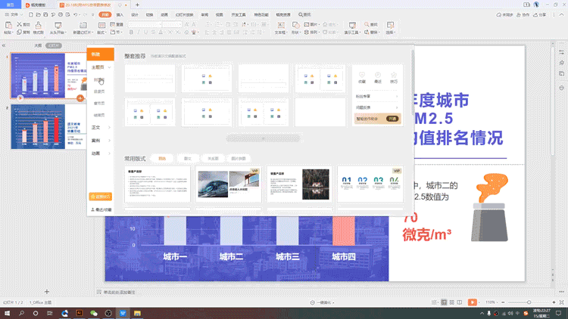Open the File (文件) menu dropdown
568x319 pixels.
tap(14, 15)
